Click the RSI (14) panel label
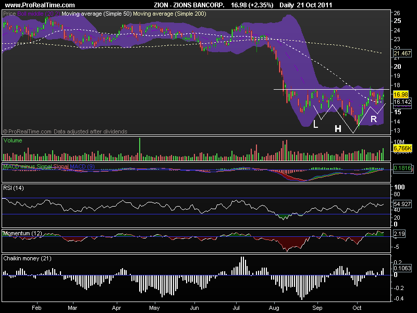 point(14,188)
